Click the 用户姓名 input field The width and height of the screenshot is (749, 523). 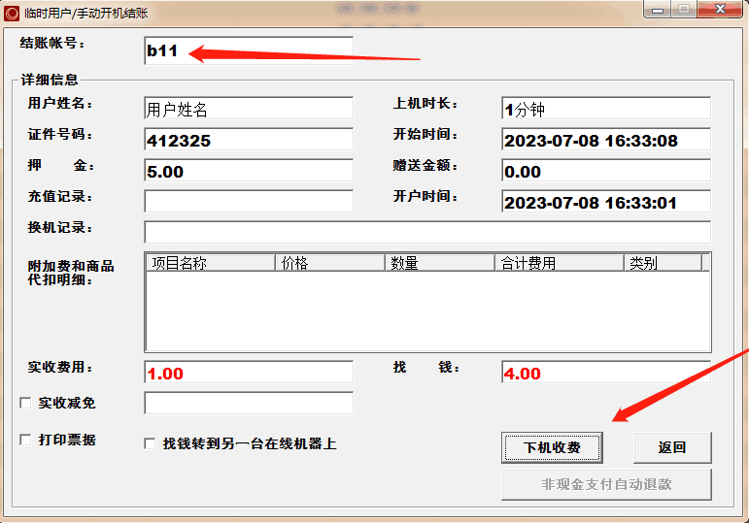(249, 109)
